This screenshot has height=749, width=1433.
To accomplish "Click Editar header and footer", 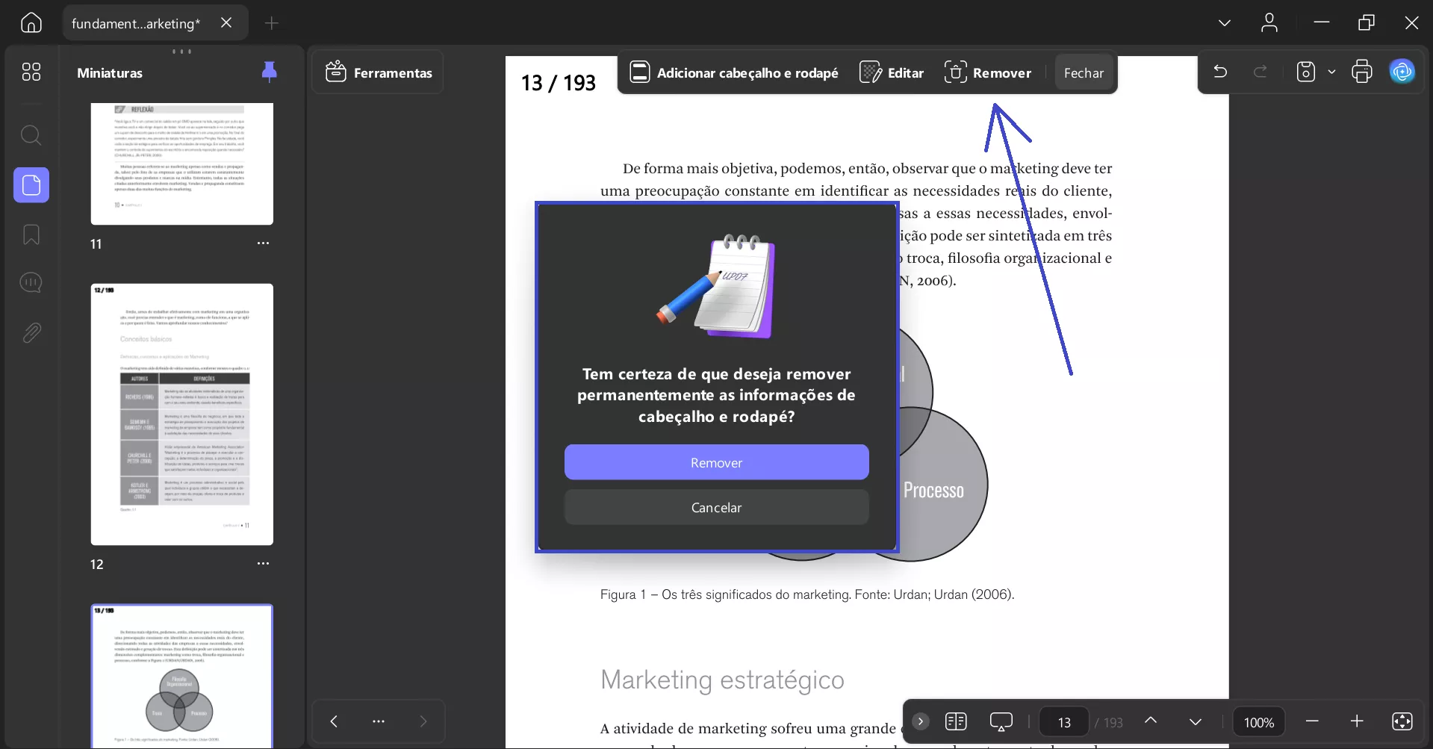I will click(x=892, y=72).
